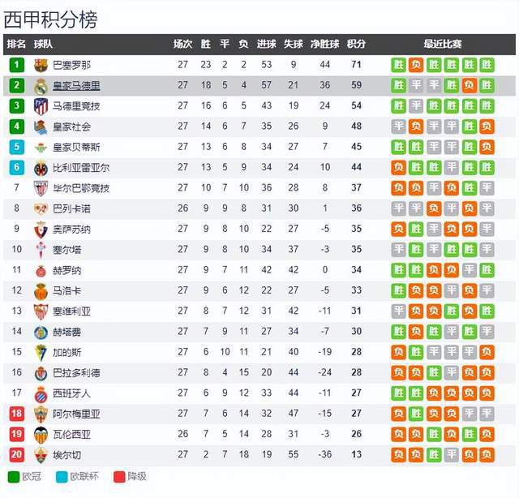Click the Barcelona club crest icon
Image resolution: width=519 pixels, height=498 pixels.
41,65
